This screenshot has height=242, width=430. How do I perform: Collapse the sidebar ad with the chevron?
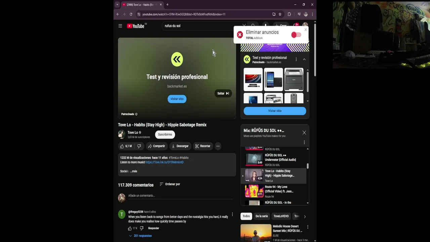304,59
